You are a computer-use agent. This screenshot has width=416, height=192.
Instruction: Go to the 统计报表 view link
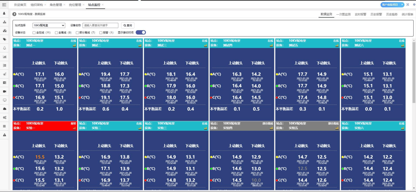pyautogui.click(x=407, y=14)
